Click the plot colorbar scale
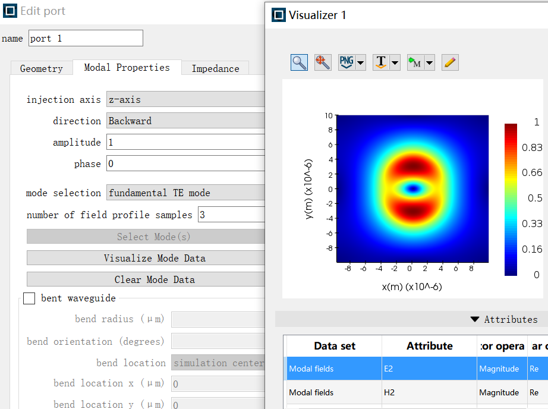548x409 pixels. coord(511,199)
